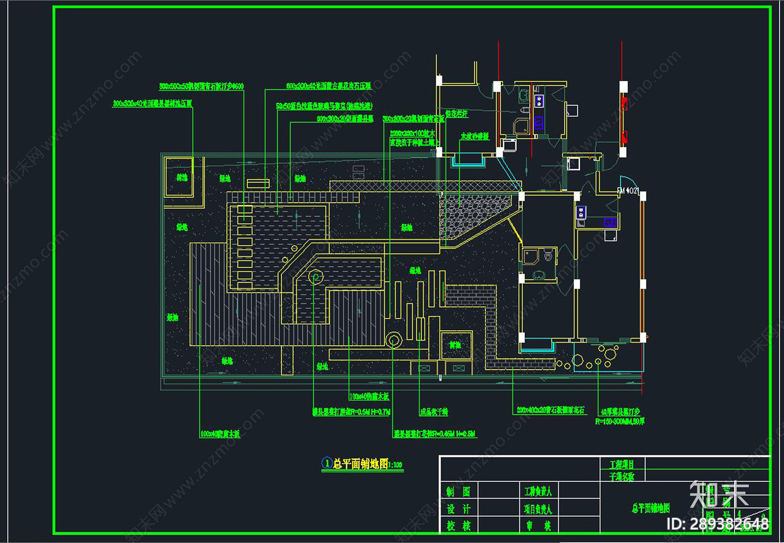Image resolution: width=784 pixels, height=543 pixels.
Task: Click the '总平面铺地图' text inside the title block
Action: point(650,509)
